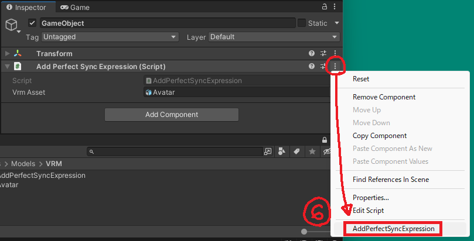The width and height of the screenshot is (474, 241).
Task: Open the Tag dropdown showing Untagged
Action: [110, 37]
